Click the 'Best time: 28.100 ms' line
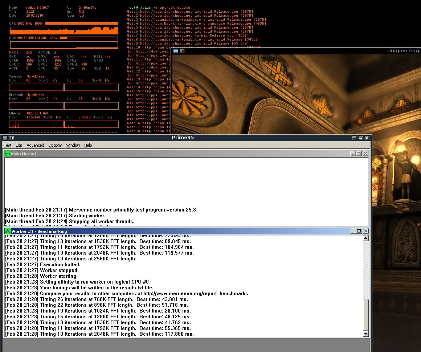Viewport: 421px width, 352px height. tap(98, 311)
